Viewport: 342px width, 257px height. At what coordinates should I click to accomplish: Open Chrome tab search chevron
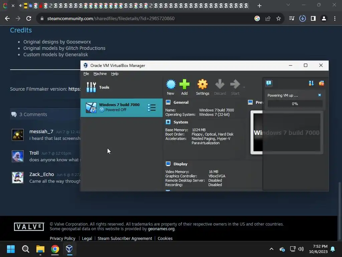tap(288, 5)
